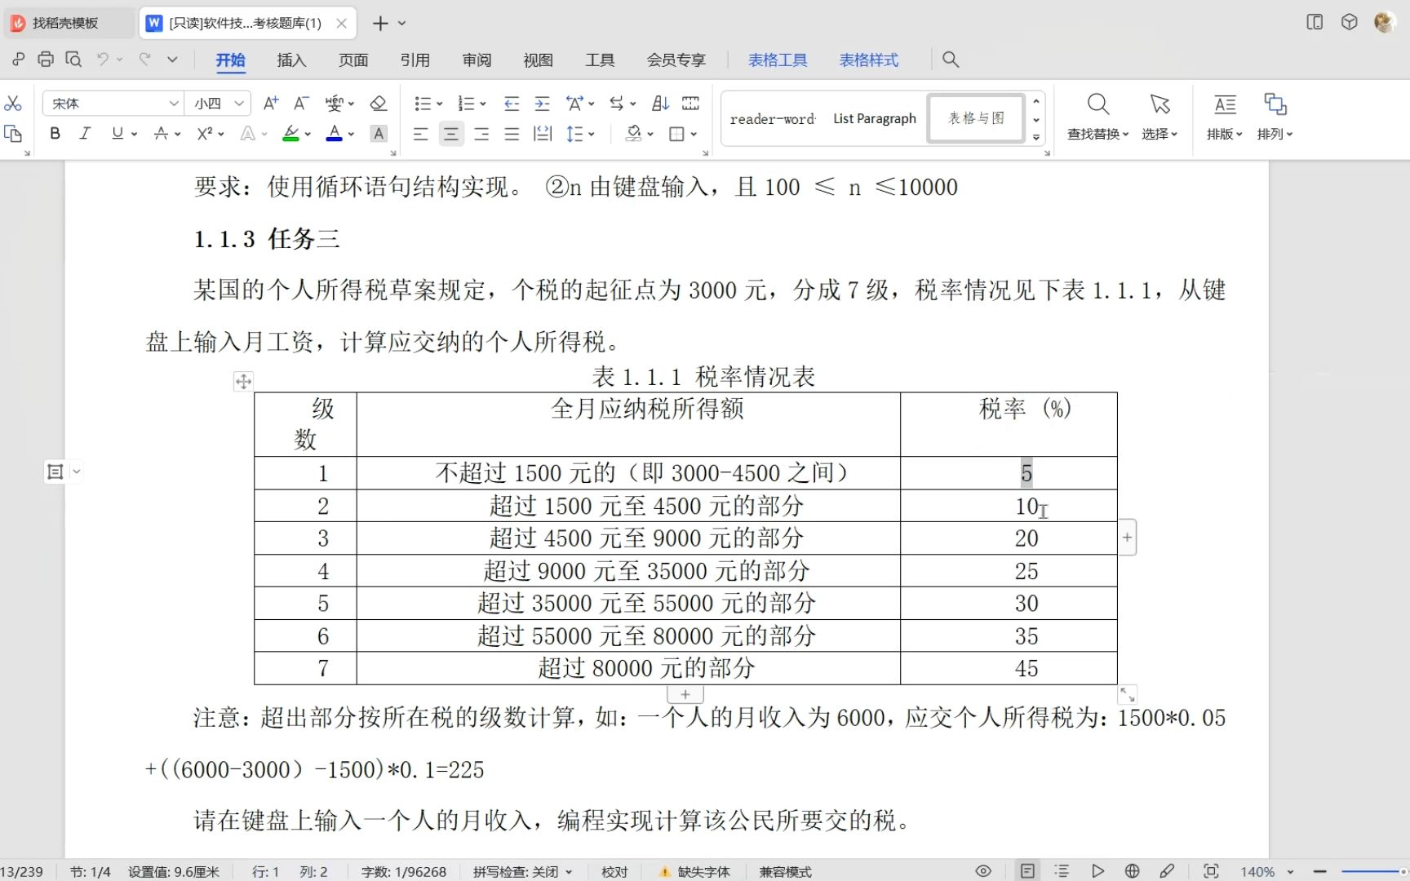Enable the character highlight color
The width and height of the screenshot is (1410, 881).
coord(290,134)
